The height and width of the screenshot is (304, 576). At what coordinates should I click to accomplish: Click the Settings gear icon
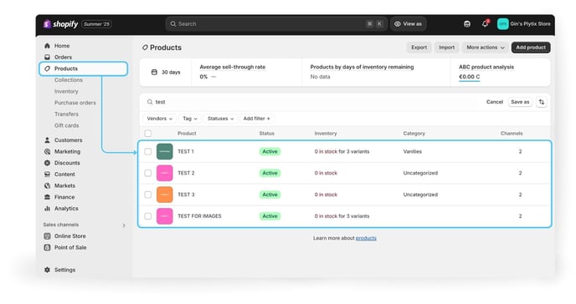47,270
